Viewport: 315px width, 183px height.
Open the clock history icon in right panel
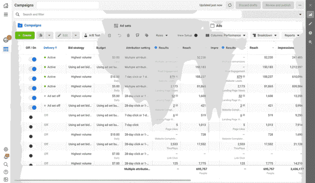pos(310,33)
